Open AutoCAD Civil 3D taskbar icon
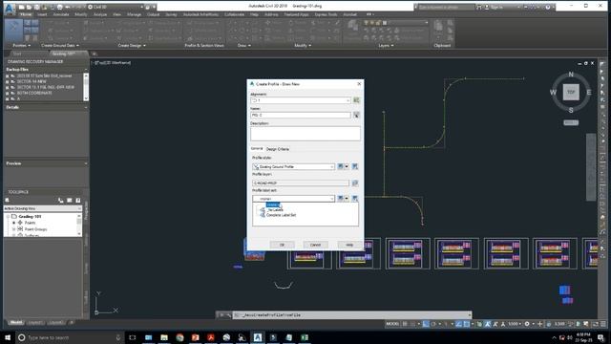 [258, 337]
